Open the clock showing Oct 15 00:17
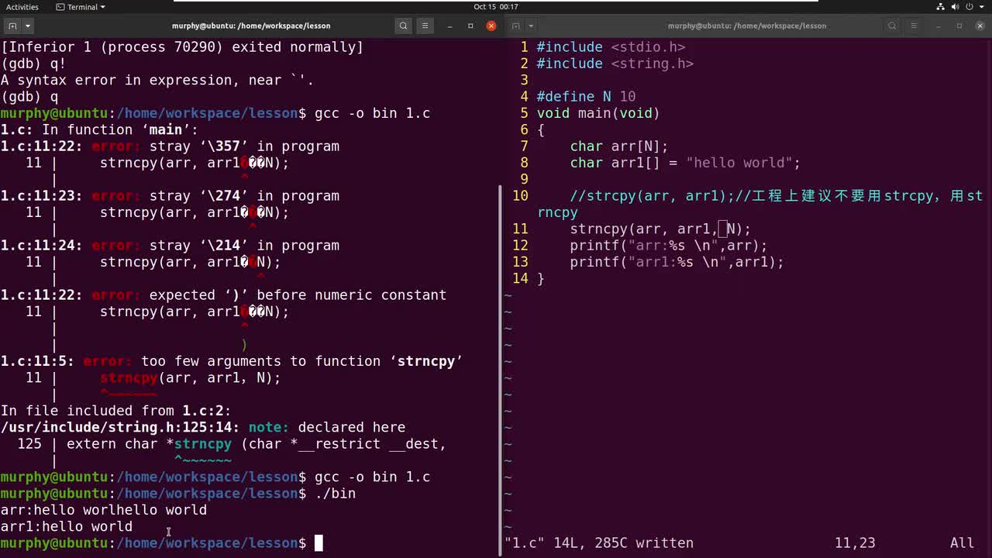Screen dimensions: 992x558 click(x=496, y=7)
